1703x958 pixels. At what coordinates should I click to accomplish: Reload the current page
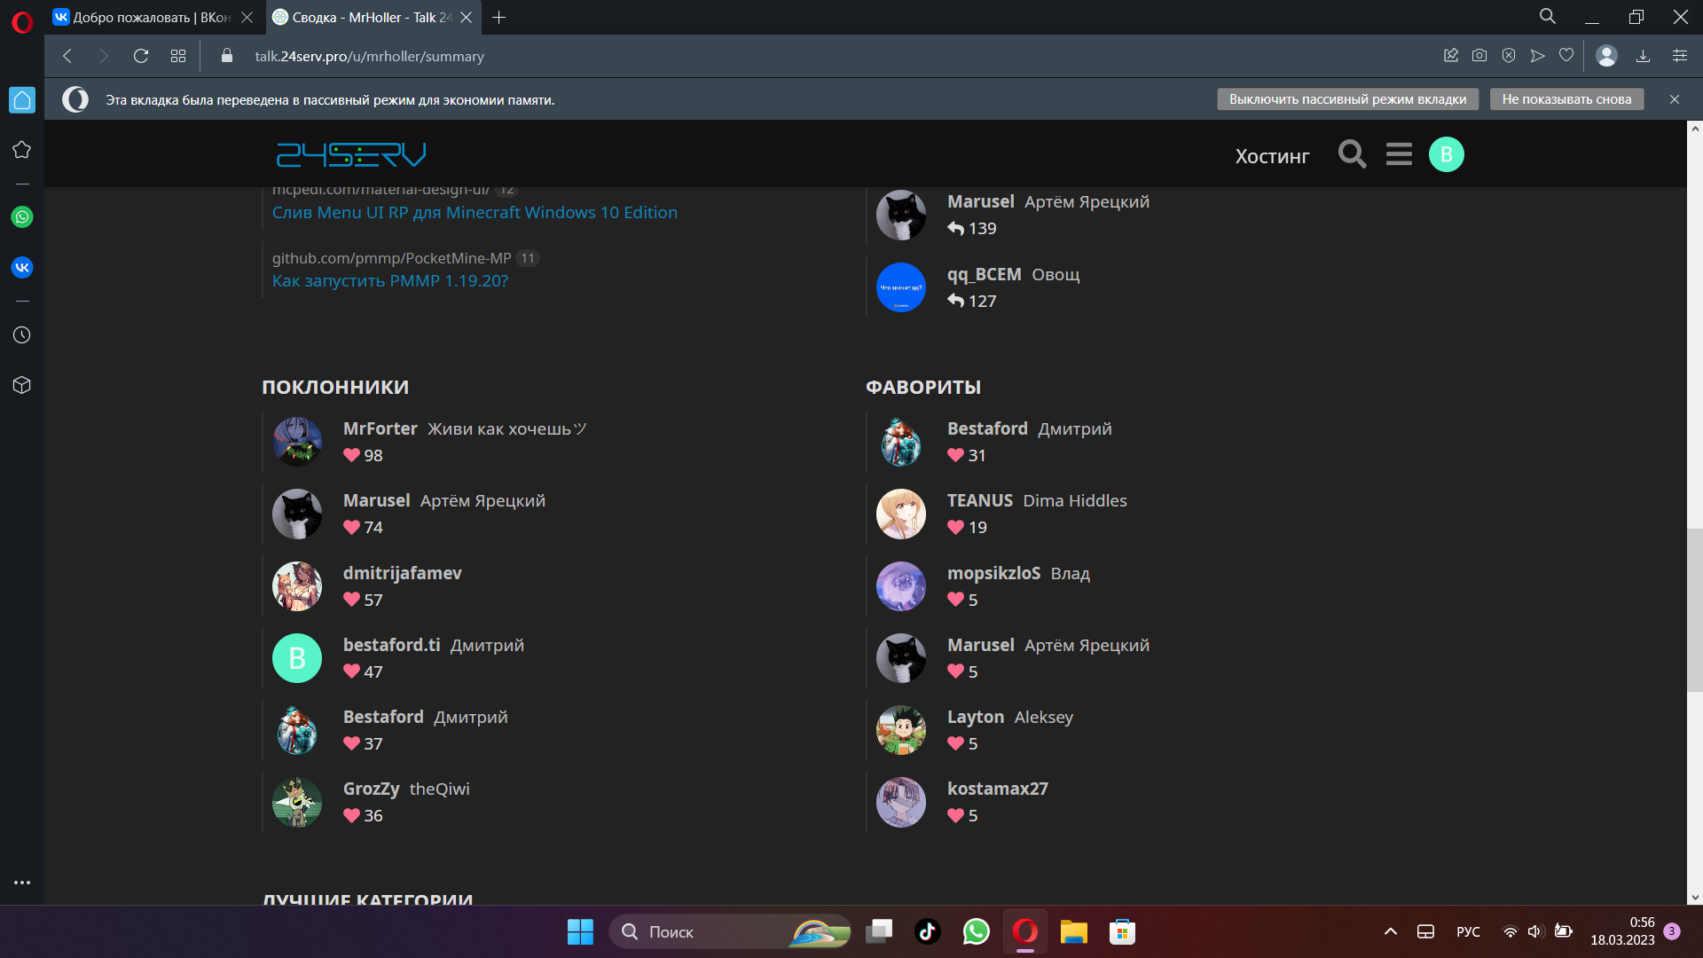click(140, 56)
